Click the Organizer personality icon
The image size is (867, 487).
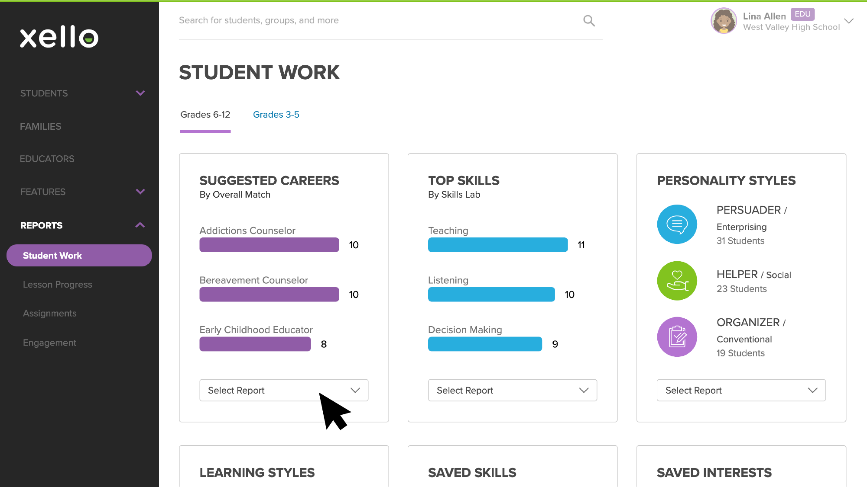[x=677, y=337]
